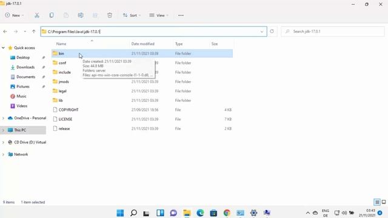Launch Google Chrome from taskbar
The width and height of the screenshot is (388, 218).
pos(227,213)
